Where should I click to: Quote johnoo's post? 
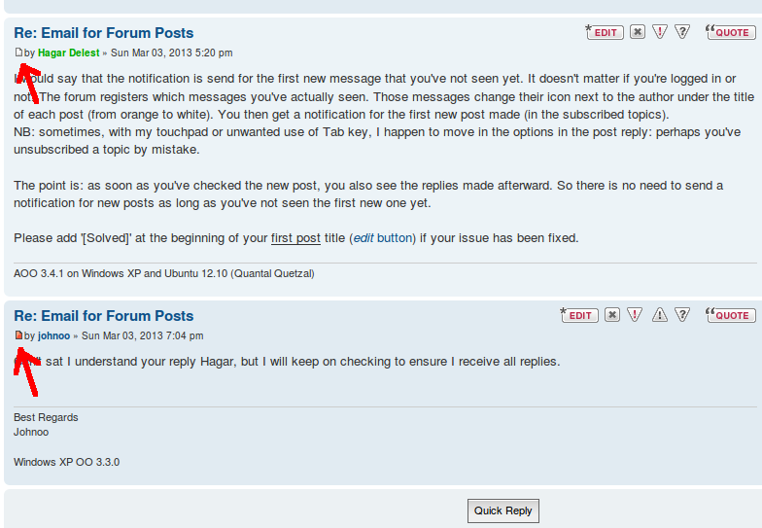729,315
